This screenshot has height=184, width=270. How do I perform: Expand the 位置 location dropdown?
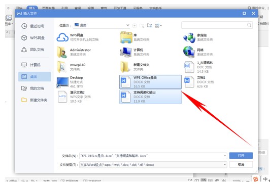tap(128, 25)
